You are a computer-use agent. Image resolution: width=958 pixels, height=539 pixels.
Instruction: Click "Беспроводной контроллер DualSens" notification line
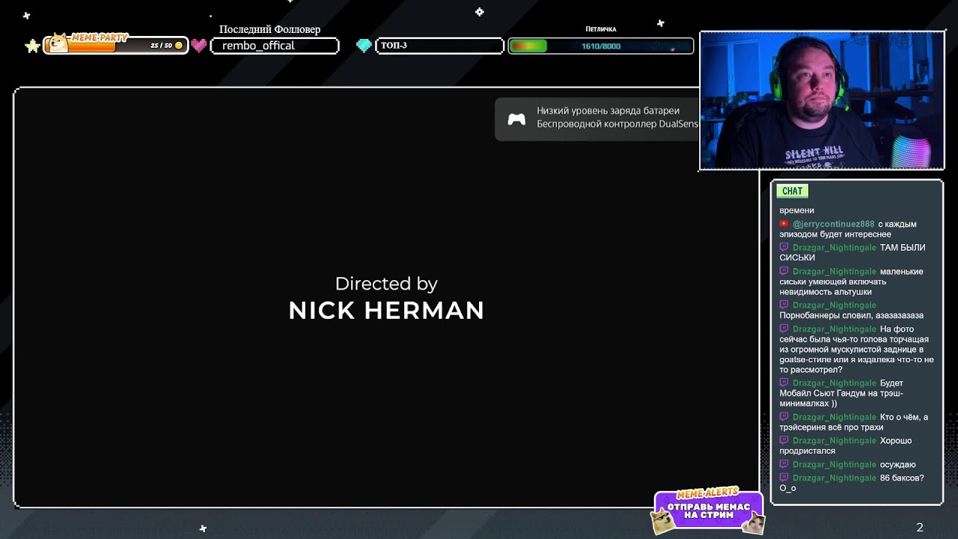[617, 124]
